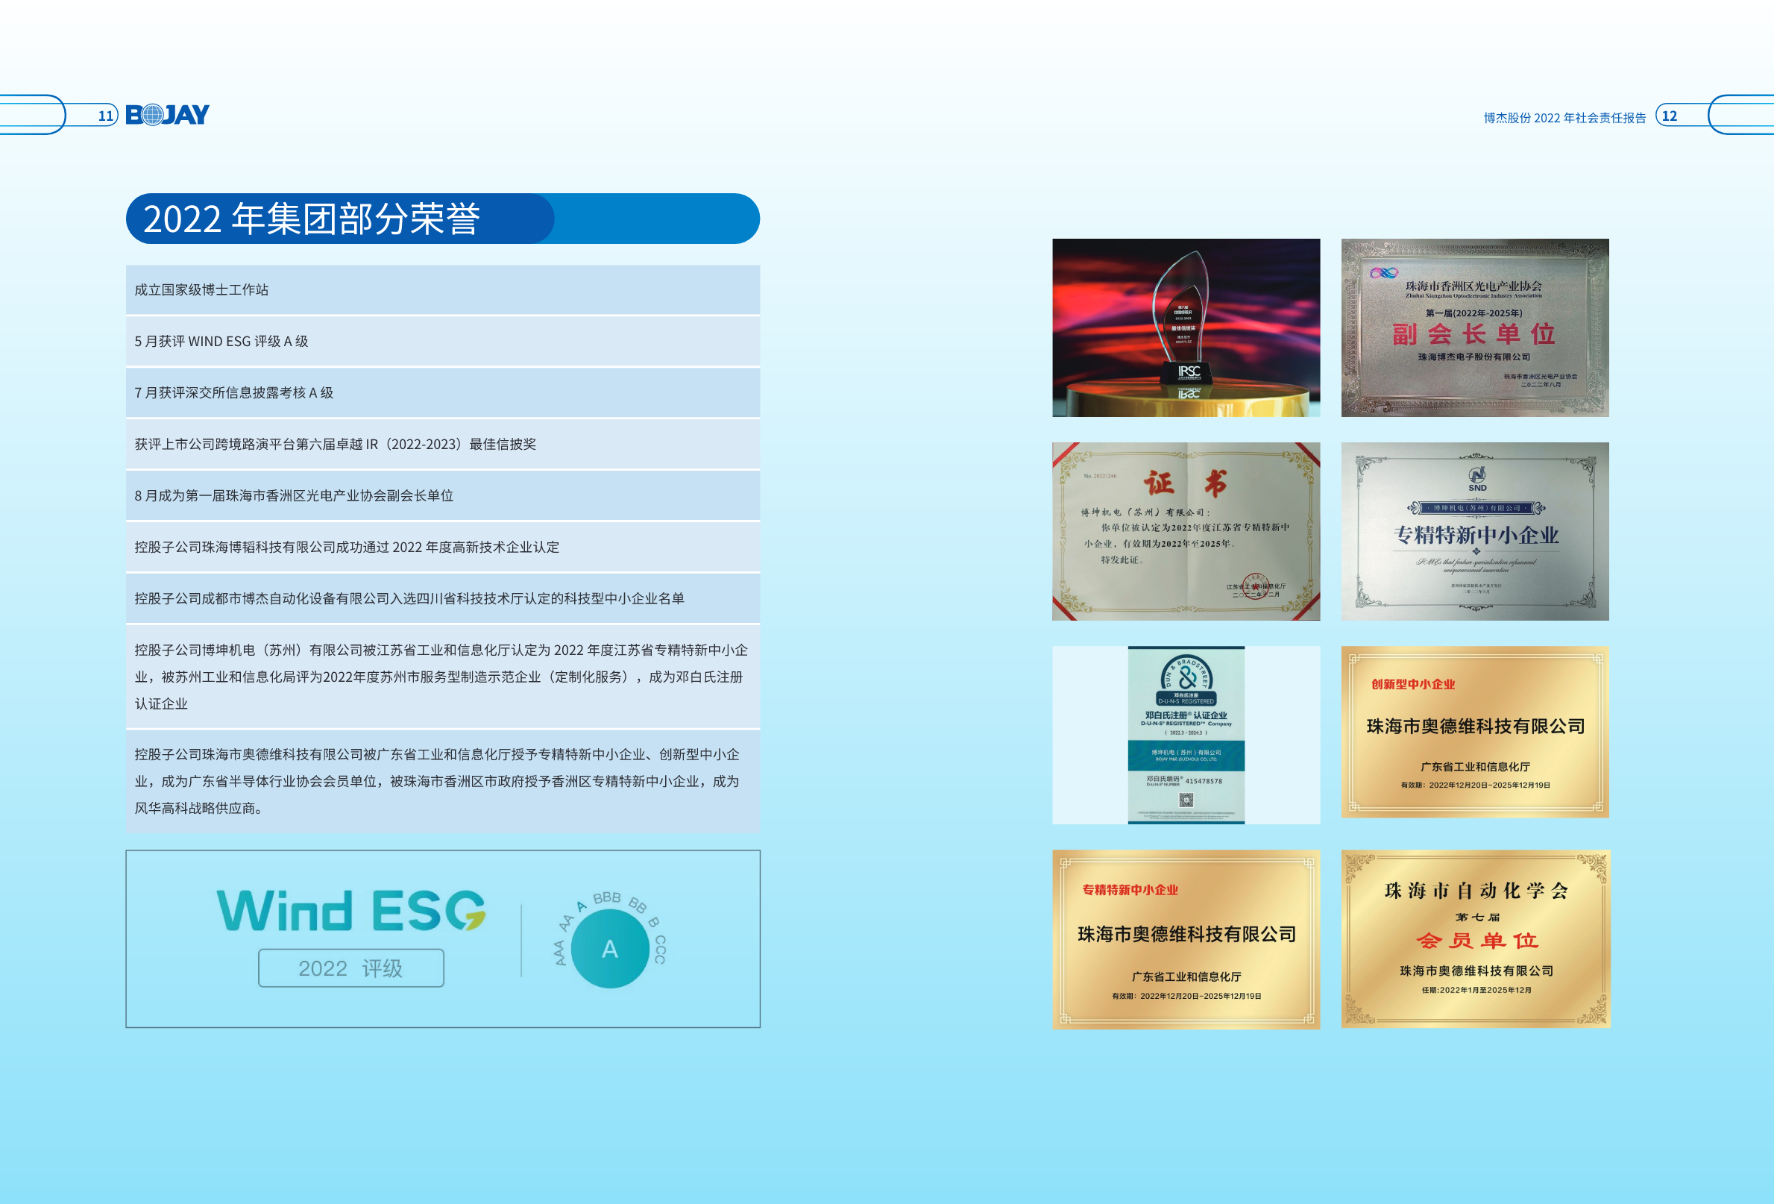Select the row about 成都市博杰自动化设备有限公司

click(443, 598)
